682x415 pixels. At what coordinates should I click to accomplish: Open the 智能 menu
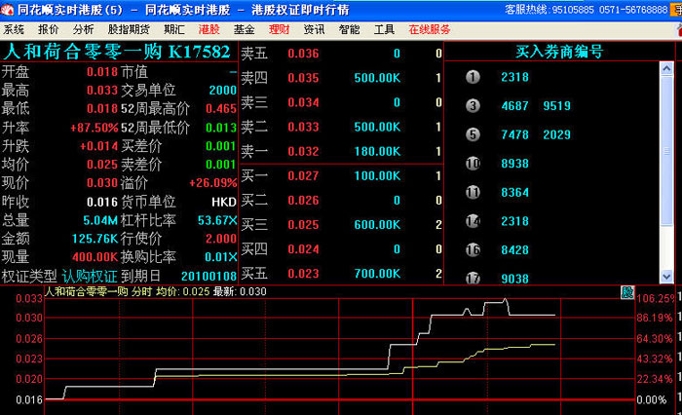(x=349, y=30)
